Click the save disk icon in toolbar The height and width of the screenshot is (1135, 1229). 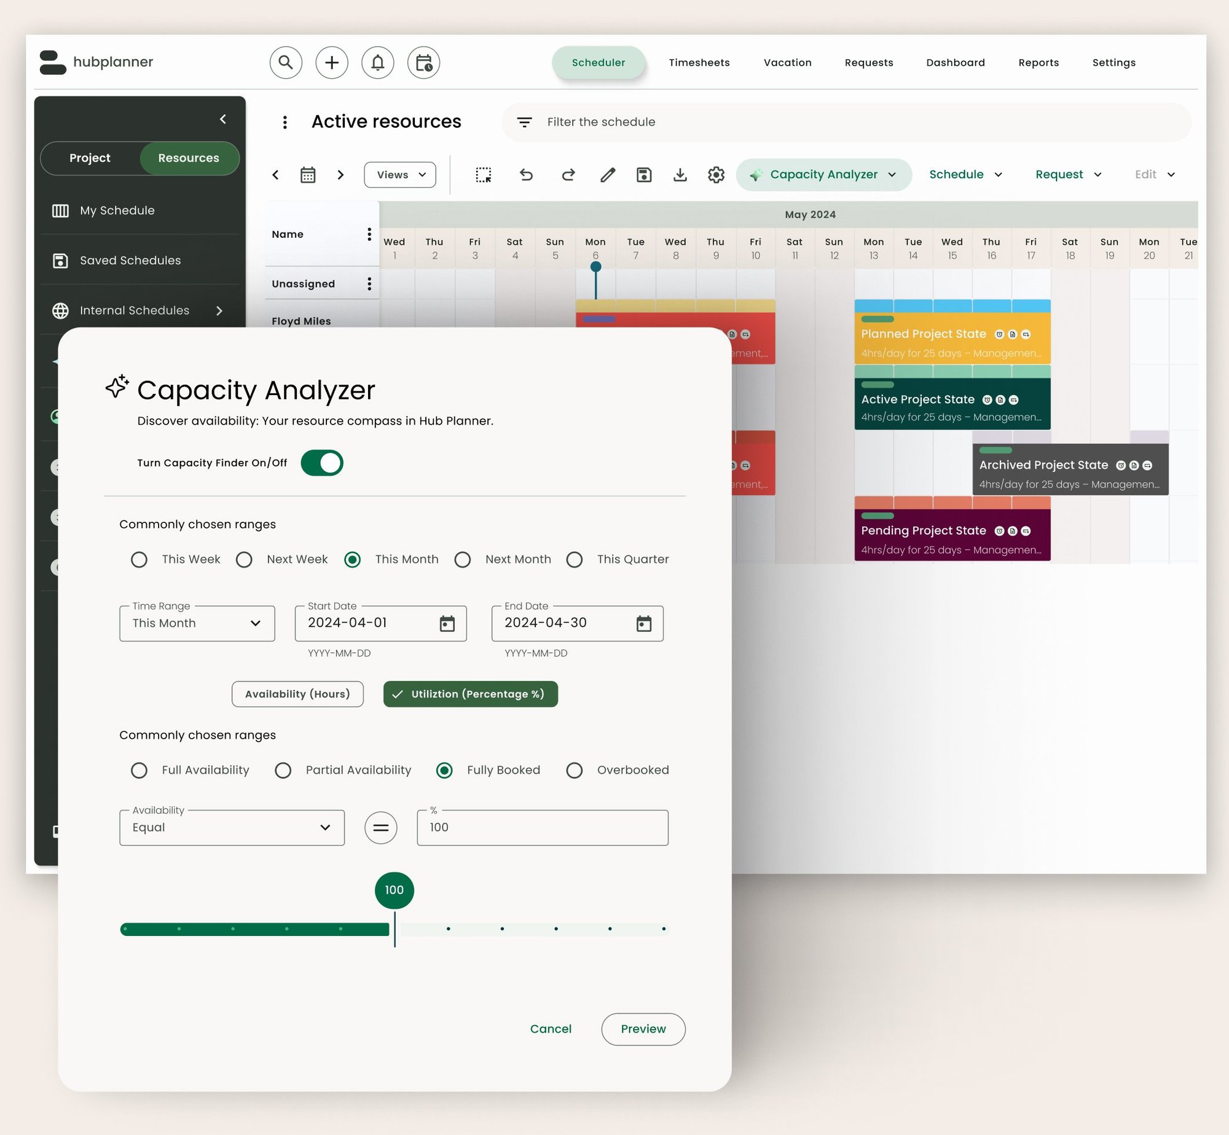[x=644, y=175]
